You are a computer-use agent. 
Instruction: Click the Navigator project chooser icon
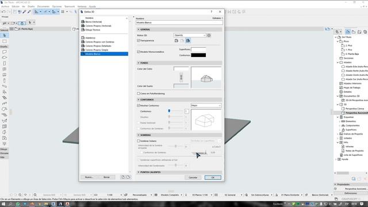point(338,32)
